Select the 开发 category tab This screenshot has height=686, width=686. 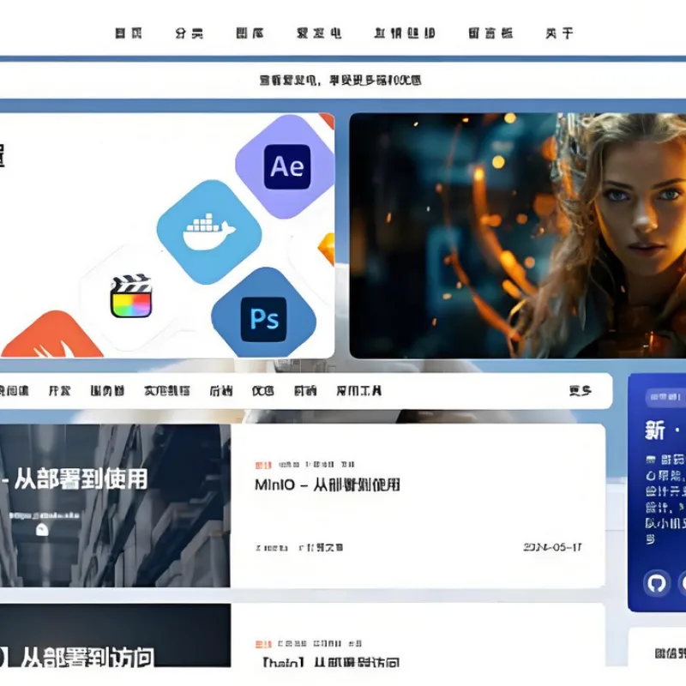pos(59,391)
